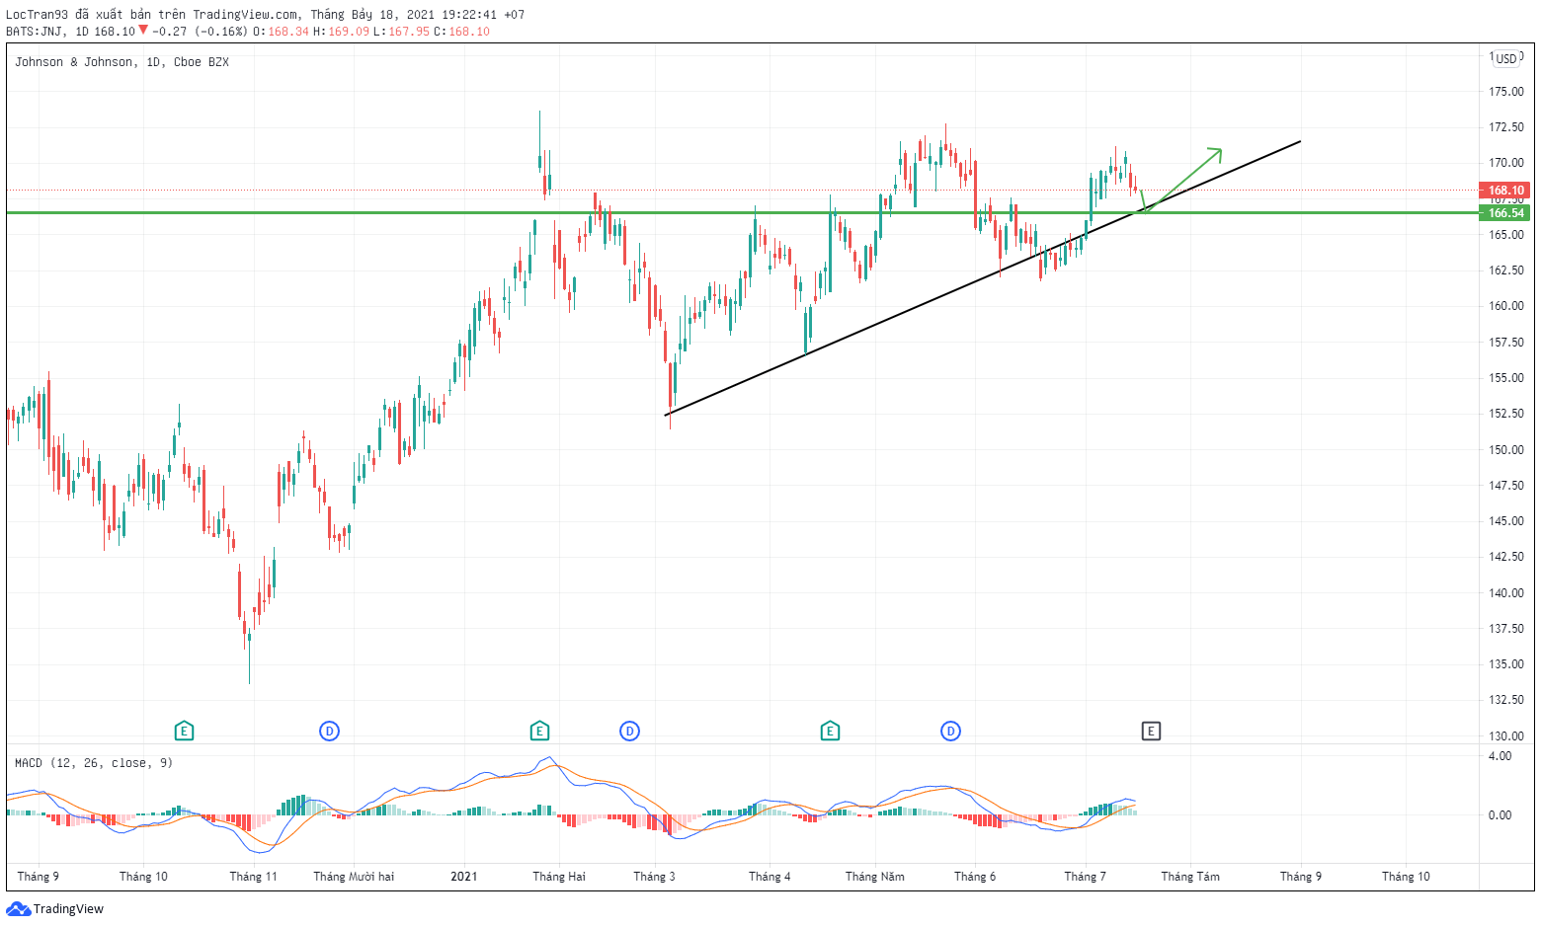The width and height of the screenshot is (1541, 927).
Task: Click the Tháng Hai time axis label
Action: click(x=559, y=877)
